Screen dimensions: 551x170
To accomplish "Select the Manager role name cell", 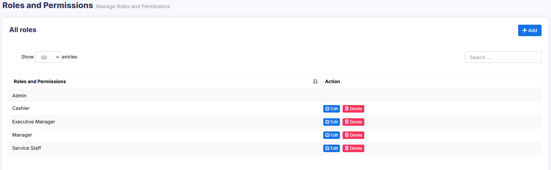I will [x=22, y=135].
